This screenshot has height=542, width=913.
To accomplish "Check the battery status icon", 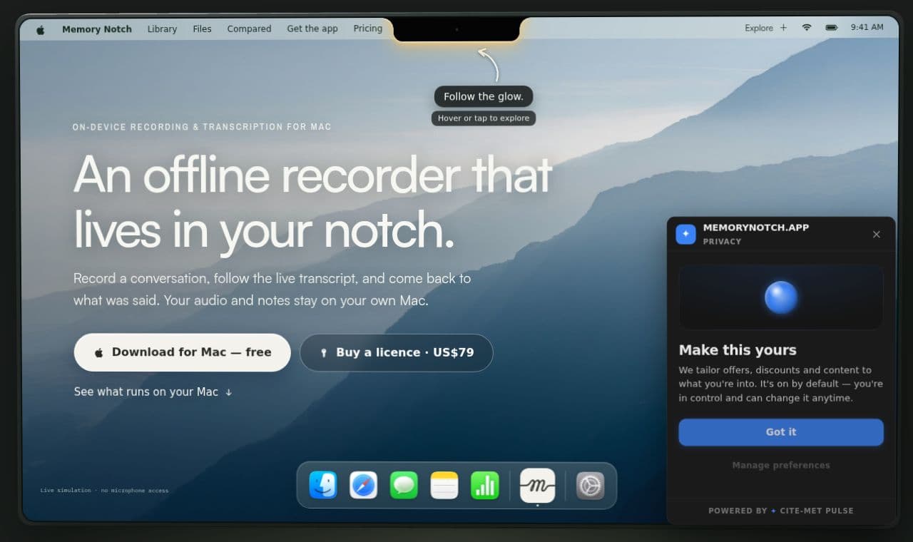I will [x=832, y=28].
